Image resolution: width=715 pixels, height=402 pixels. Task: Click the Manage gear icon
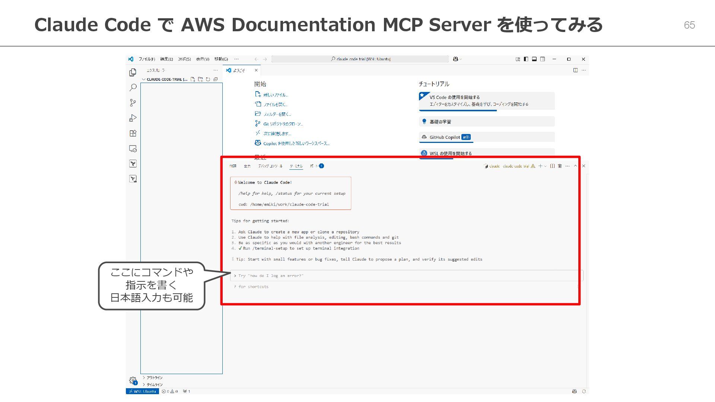click(133, 380)
